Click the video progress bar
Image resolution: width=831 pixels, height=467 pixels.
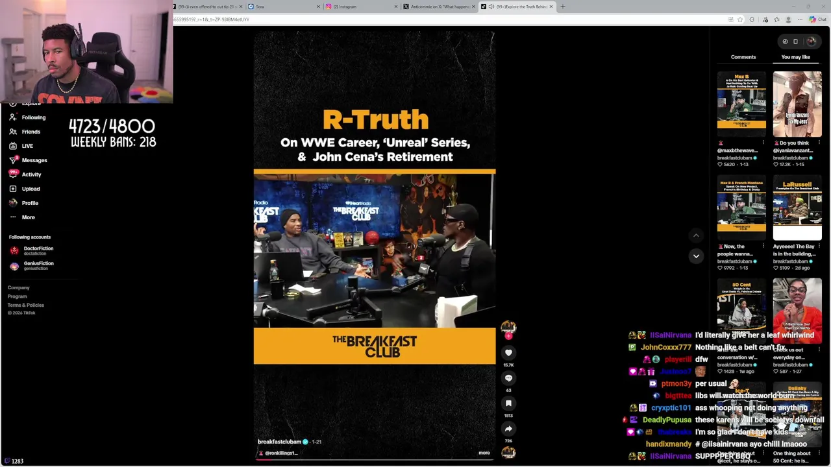[x=375, y=459]
